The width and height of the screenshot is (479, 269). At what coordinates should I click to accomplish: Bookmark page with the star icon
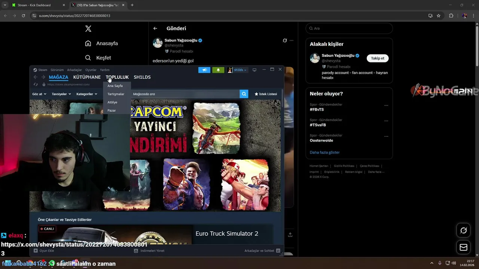[439, 16]
